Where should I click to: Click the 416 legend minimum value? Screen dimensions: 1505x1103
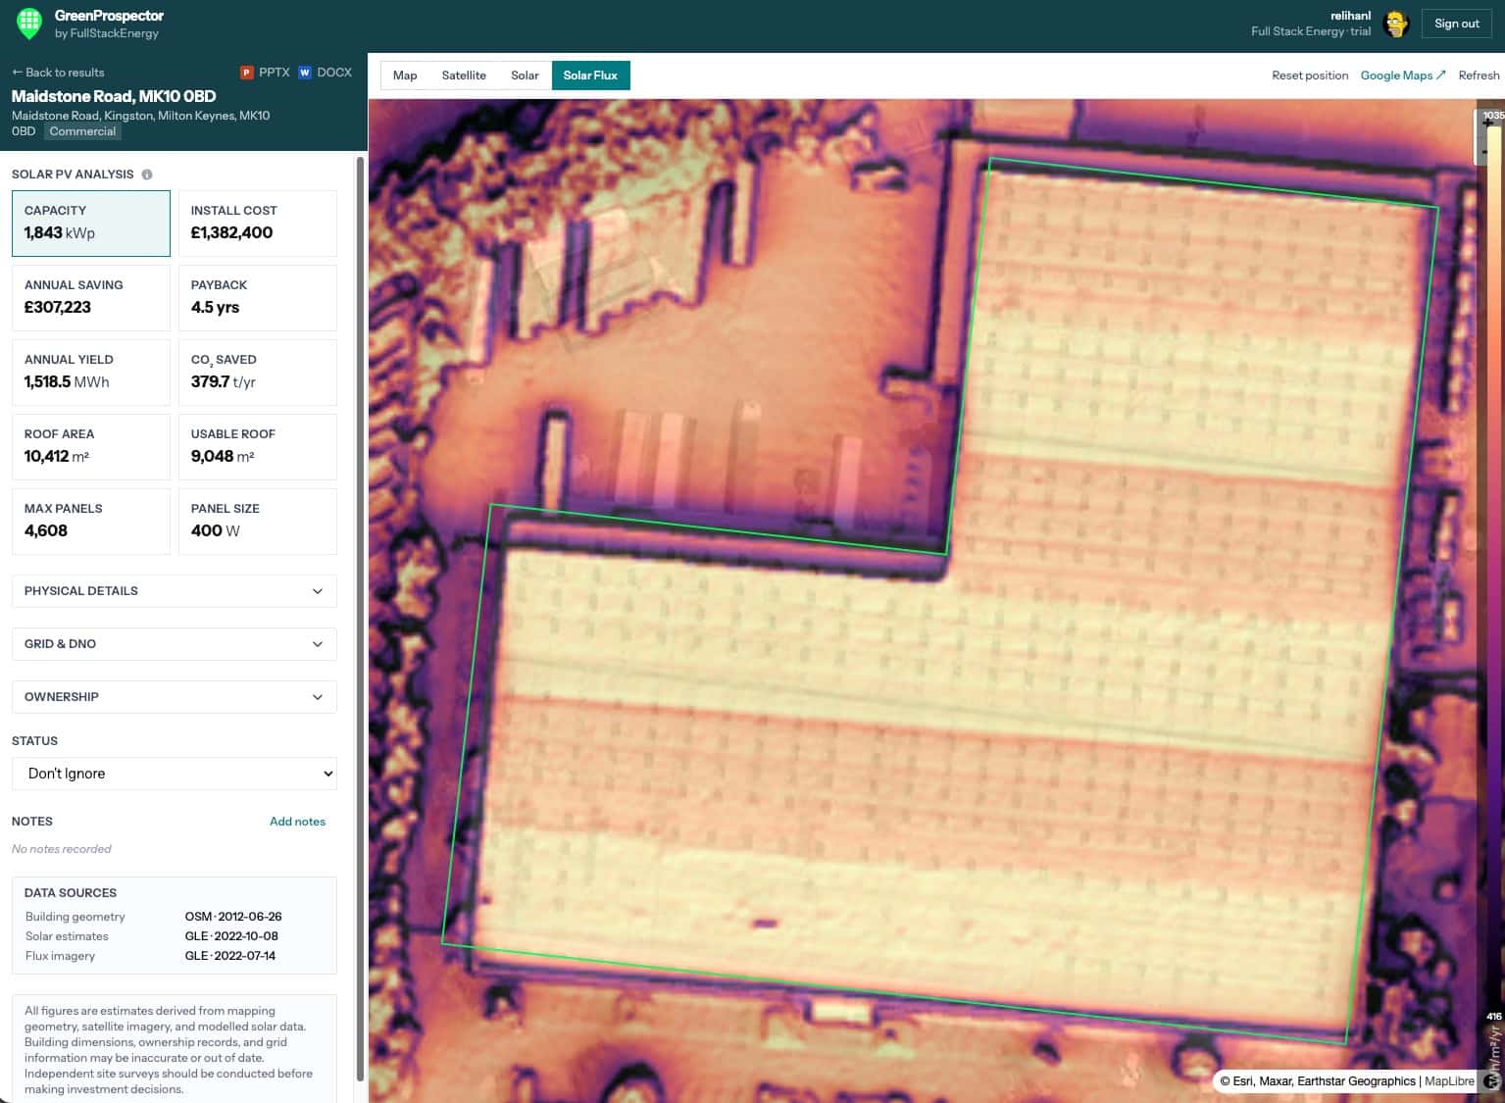click(x=1494, y=1017)
